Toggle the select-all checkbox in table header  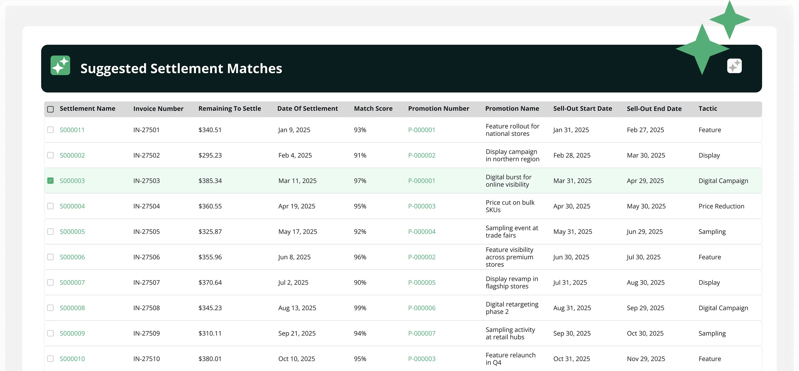50,109
